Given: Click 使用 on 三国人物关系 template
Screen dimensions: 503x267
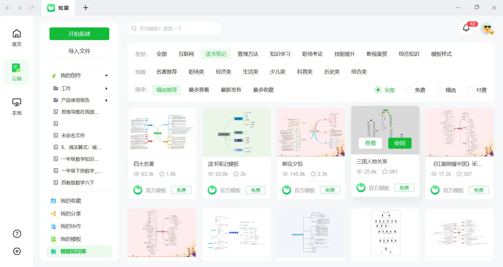Looking at the screenshot, I should point(400,143).
